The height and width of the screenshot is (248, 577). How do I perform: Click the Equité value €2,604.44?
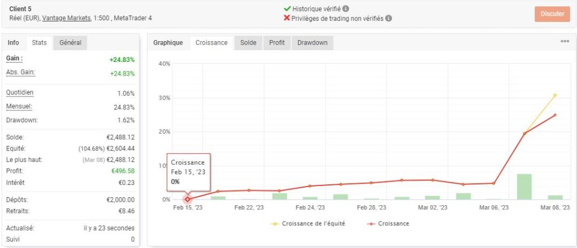[x=121, y=149]
